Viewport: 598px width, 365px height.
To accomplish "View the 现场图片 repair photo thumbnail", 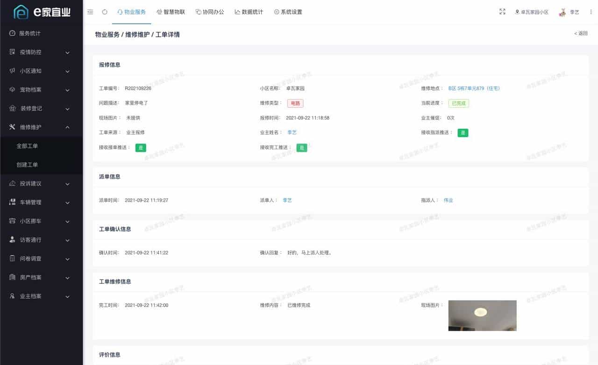I will pyautogui.click(x=482, y=316).
